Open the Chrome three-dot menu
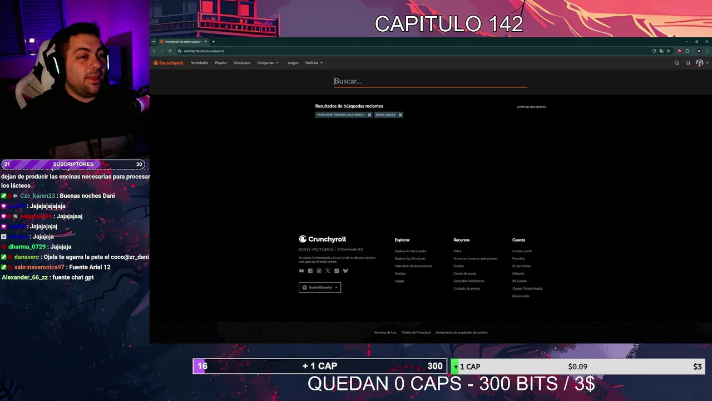Viewport: 712px width, 401px height. 708,51
